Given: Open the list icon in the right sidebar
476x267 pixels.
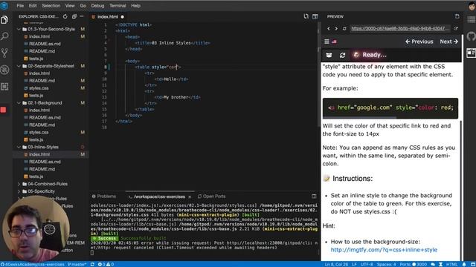Looking at the screenshot, I should [471, 20].
